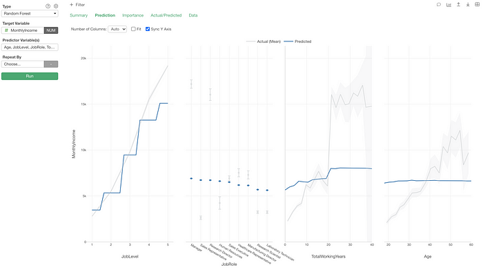
Task: Toggle the blue Predicted legend swatch
Action: [x=288, y=41]
